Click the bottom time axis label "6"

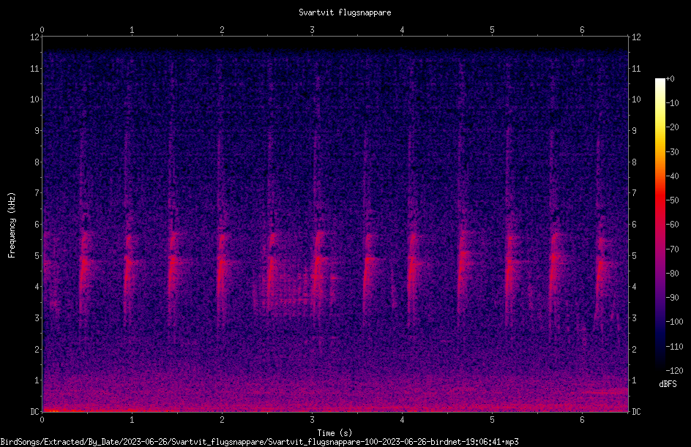point(582,420)
